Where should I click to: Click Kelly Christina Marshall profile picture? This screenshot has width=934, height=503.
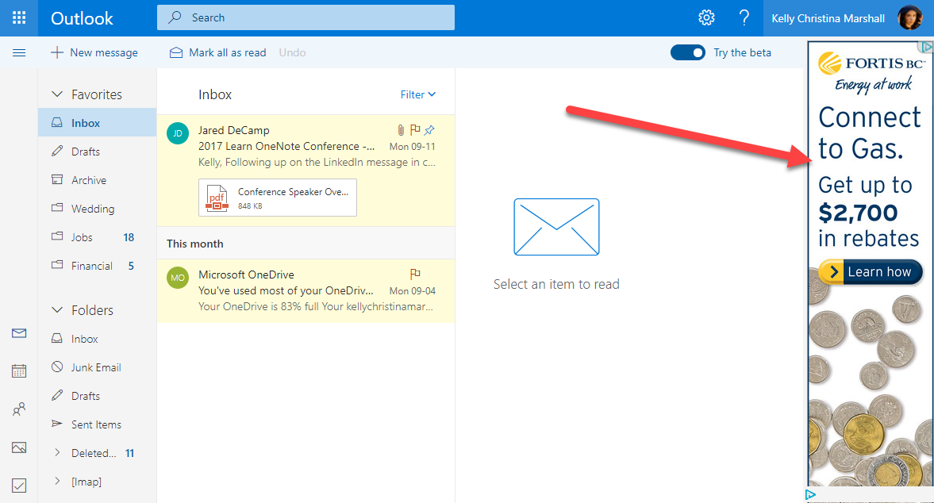(909, 18)
